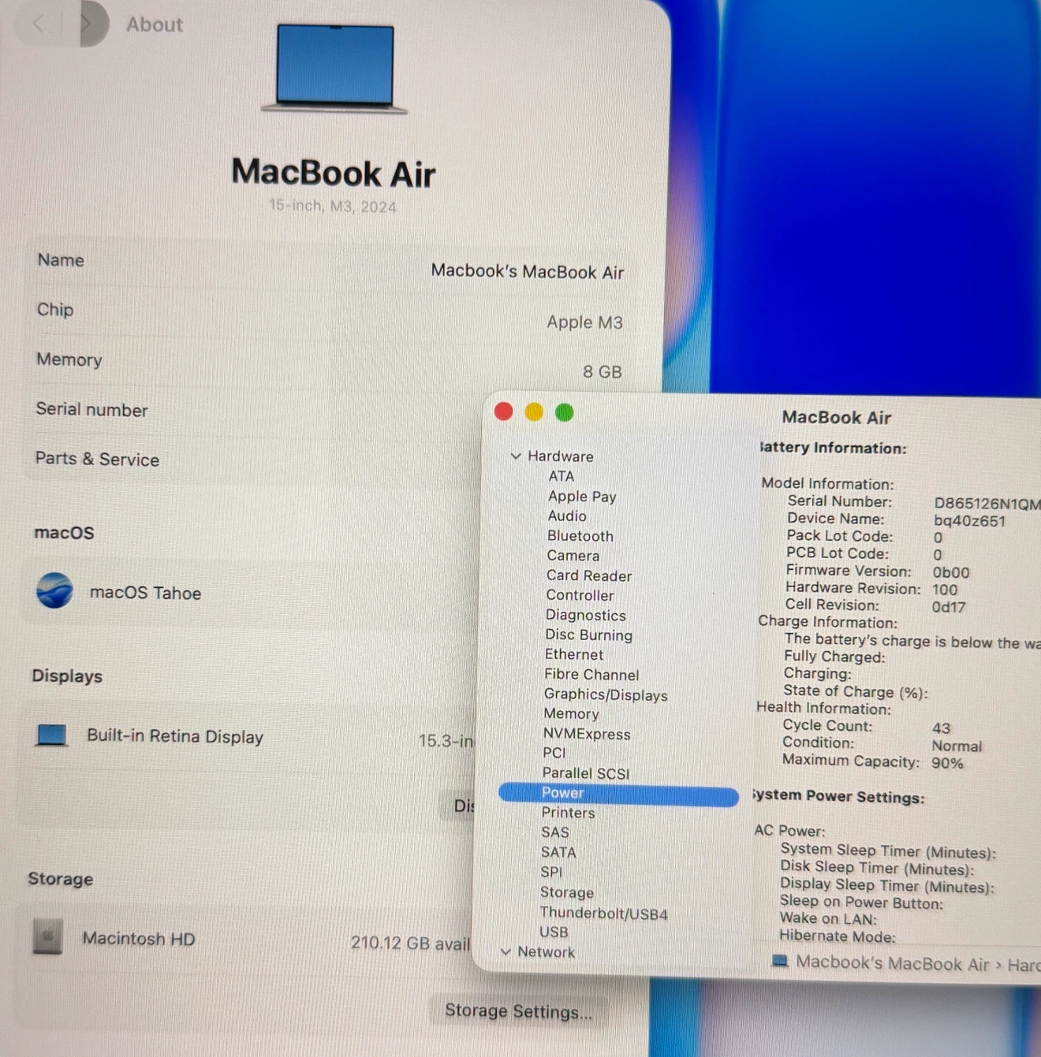The image size is (1041, 1057).
Task: Select Bluetooth in Hardware list
Action: click(580, 535)
